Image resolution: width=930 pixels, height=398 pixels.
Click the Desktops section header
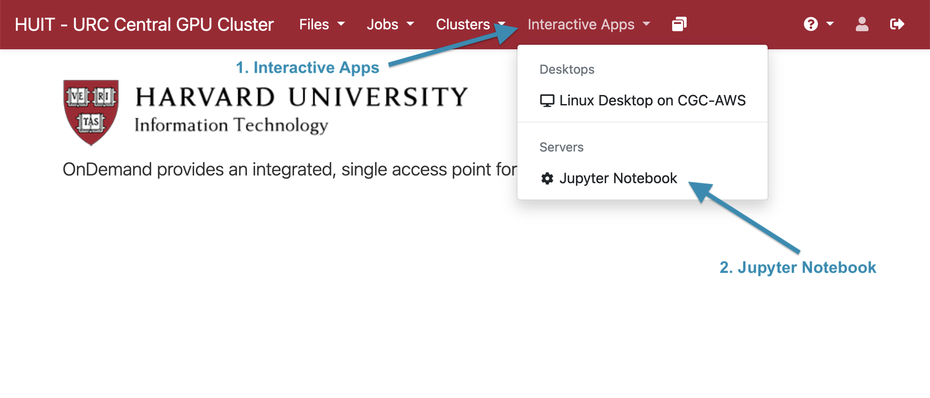click(567, 70)
